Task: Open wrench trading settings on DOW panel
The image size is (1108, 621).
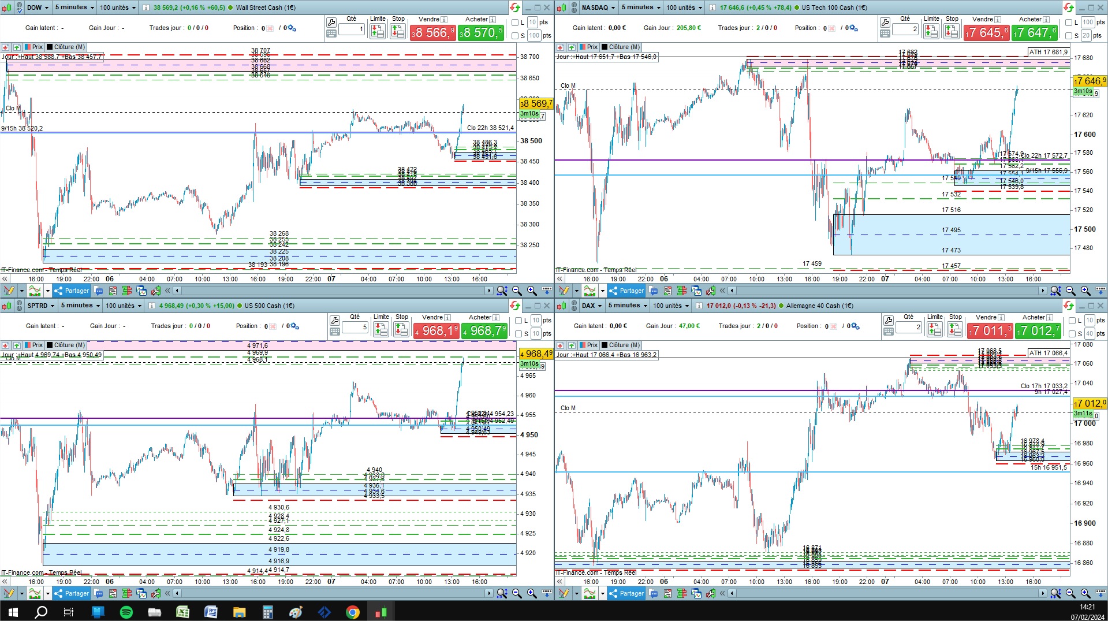Action: (331, 23)
